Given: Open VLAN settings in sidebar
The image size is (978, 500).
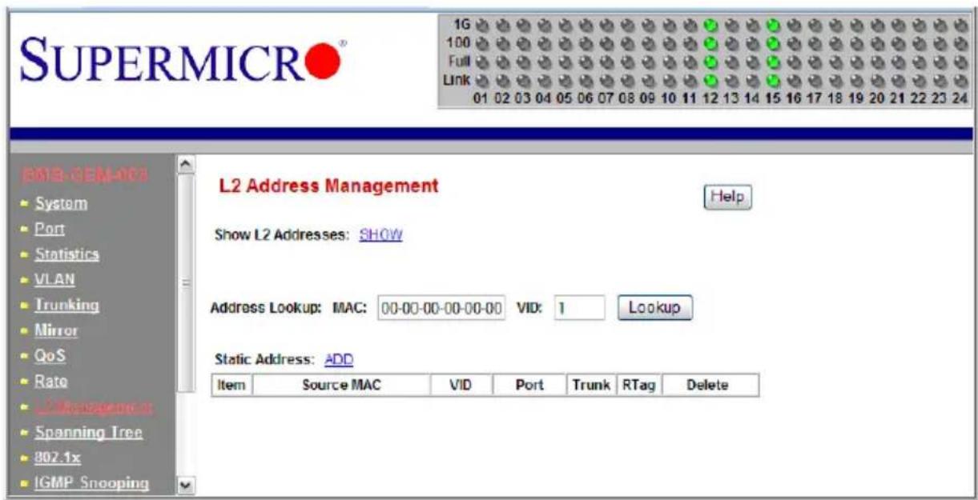Looking at the screenshot, I should (54, 280).
